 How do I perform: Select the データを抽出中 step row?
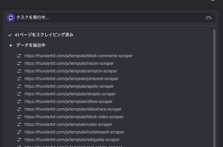(x=31, y=45)
